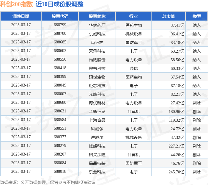Select stock name 乐鑫科技
The width and height of the screenshot is (208, 185).
(97, 172)
